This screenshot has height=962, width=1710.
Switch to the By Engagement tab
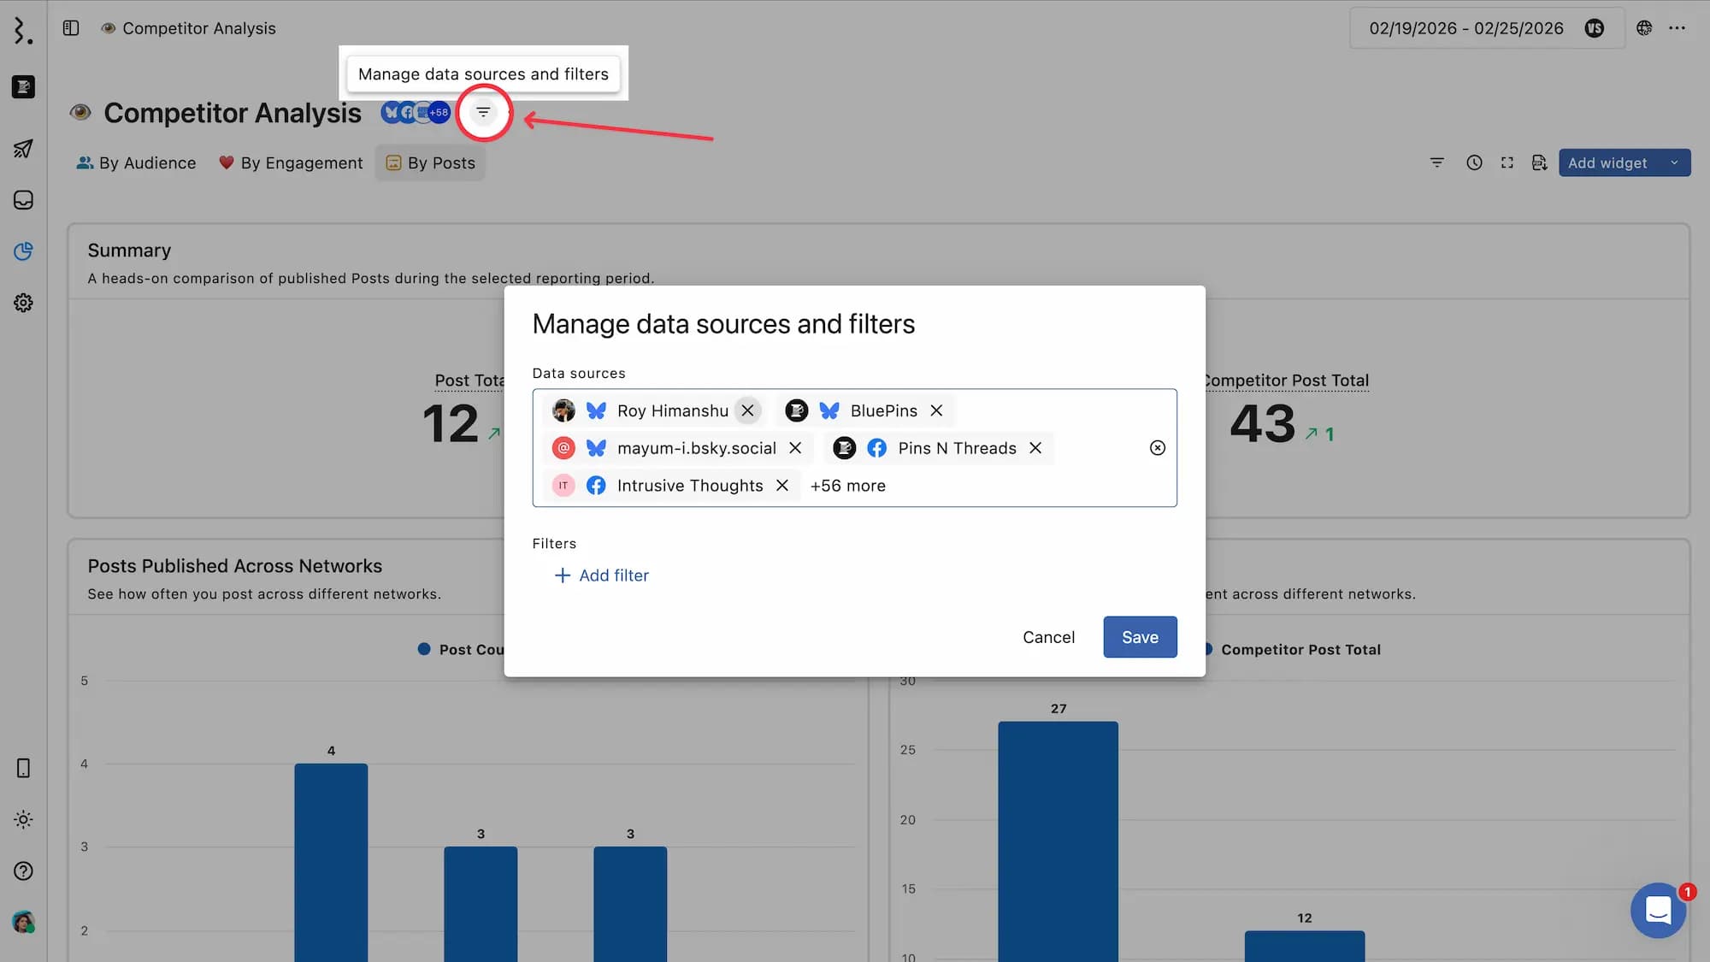pyautogui.click(x=291, y=162)
